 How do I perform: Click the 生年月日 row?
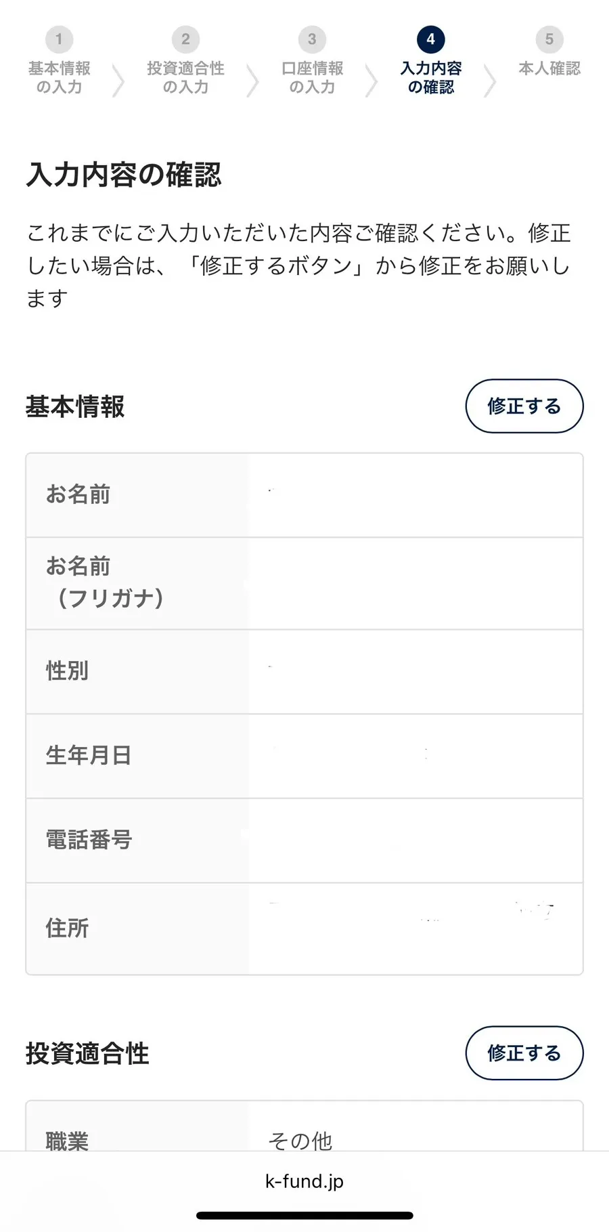[x=304, y=755]
